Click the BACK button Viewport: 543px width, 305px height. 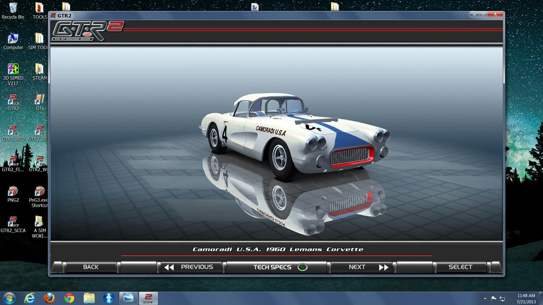(x=90, y=267)
